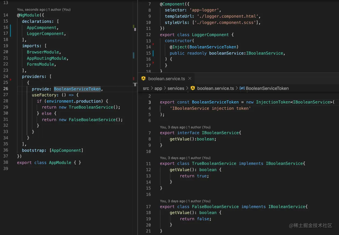Image resolution: width=339 pixels, height=235 pixels.
Task: Click the boolean.service.ts breadcrumb file name
Action: pyautogui.click(x=216, y=88)
